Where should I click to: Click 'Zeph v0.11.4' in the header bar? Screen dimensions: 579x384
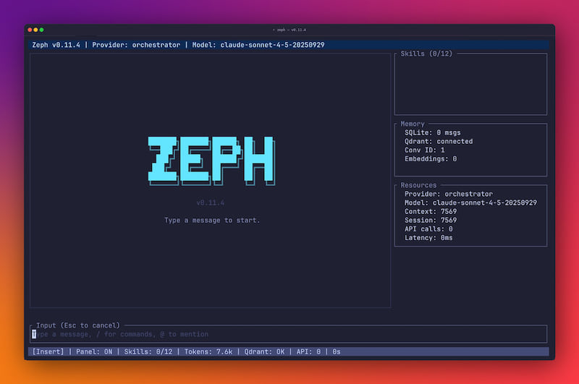point(56,45)
